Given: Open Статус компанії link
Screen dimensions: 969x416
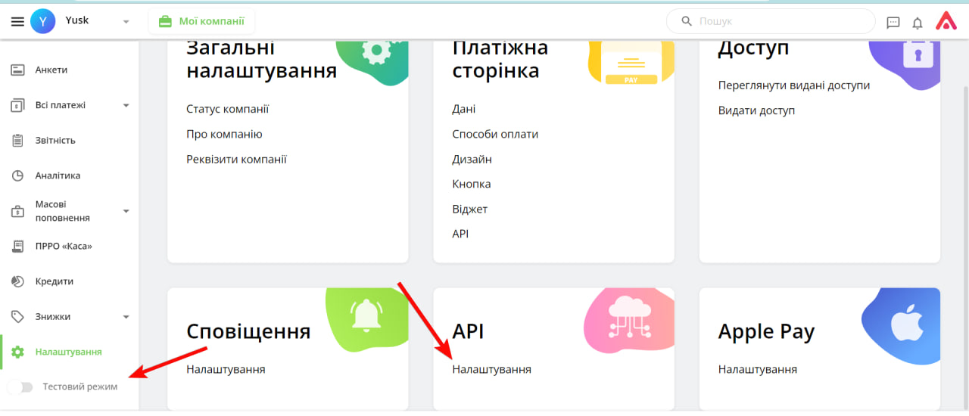Looking at the screenshot, I should [x=227, y=109].
